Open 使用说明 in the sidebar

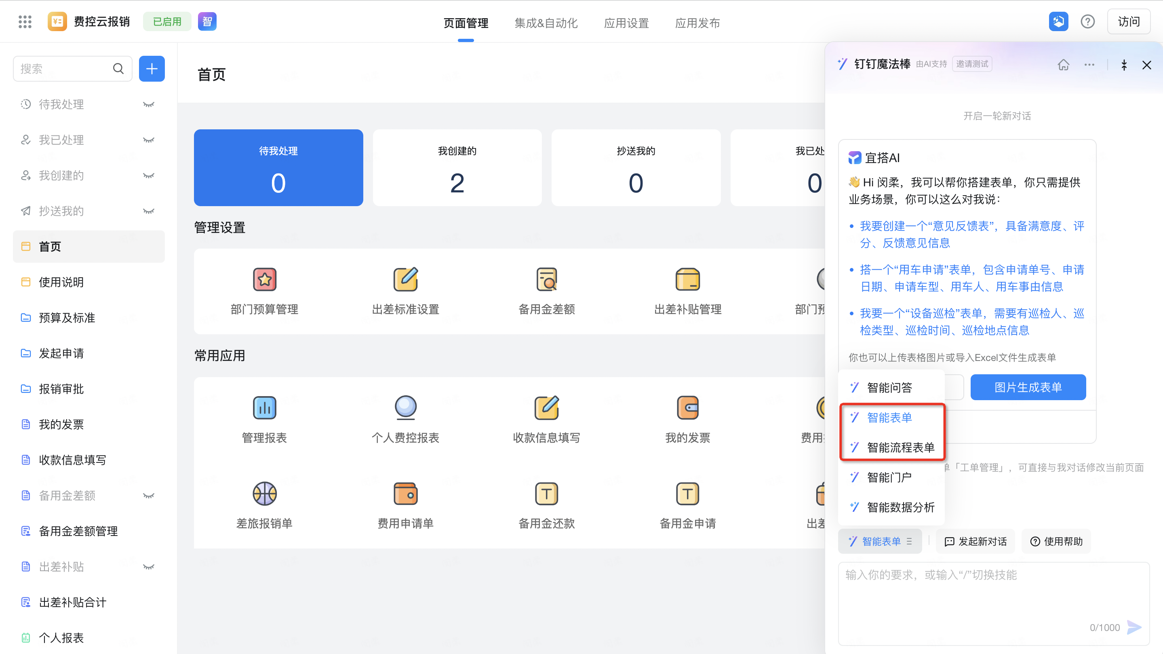[88, 282]
